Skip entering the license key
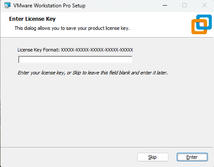Viewport: 214px width, 167px height. (153, 157)
